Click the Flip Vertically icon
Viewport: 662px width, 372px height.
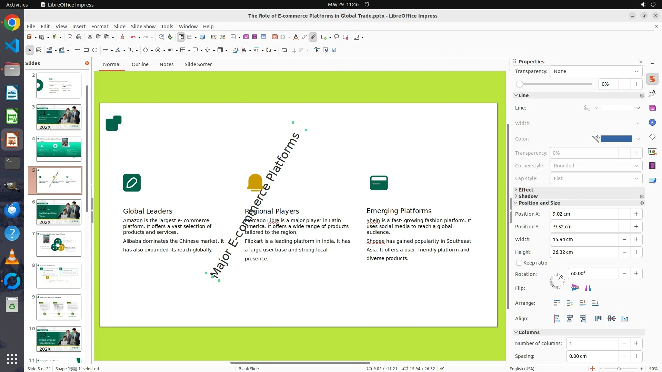point(575,288)
